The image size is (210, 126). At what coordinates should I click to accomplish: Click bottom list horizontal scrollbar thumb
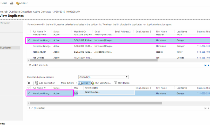96,103
